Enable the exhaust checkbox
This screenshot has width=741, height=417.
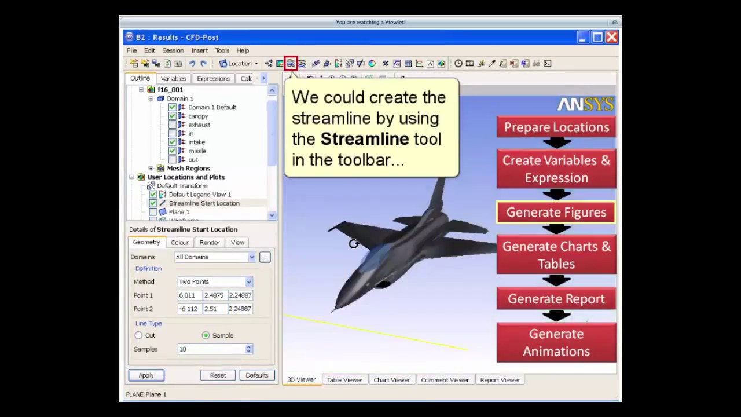pyautogui.click(x=172, y=125)
